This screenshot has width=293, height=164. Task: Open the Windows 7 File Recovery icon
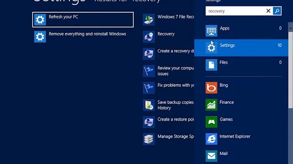149,20
